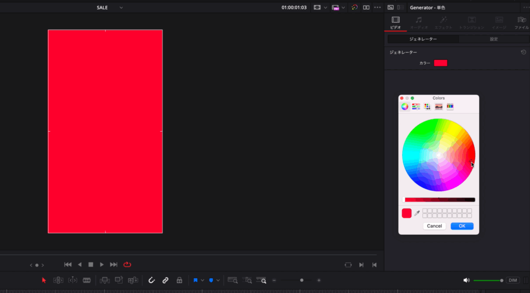The width and height of the screenshot is (530, 293).
Task: Expand the SALE timeline name dropdown
Action: click(121, 8)
